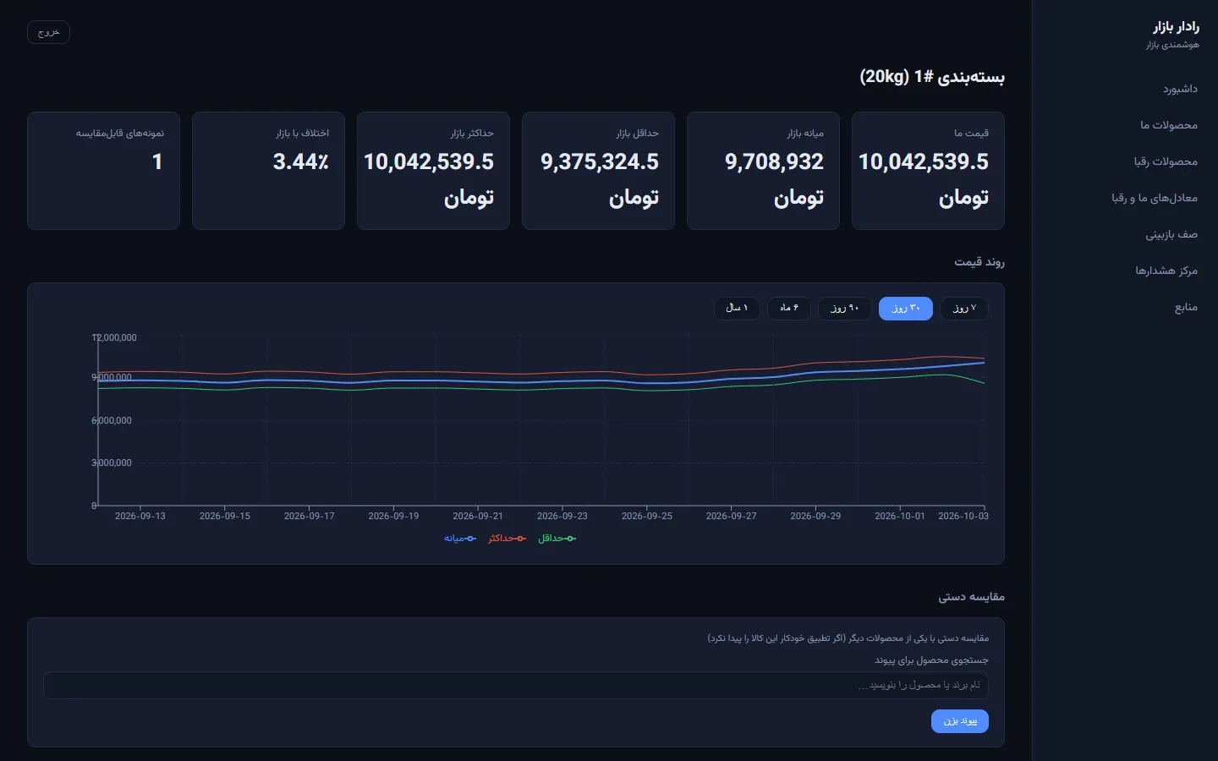The width and height of the screenshot is (1218, 761).
Task: Show the ۱ سال price trend
Action: pos(737,309)
